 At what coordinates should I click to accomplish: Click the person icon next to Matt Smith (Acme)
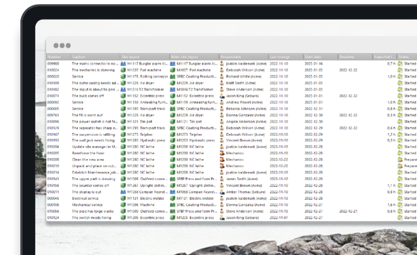pos(222,83)
